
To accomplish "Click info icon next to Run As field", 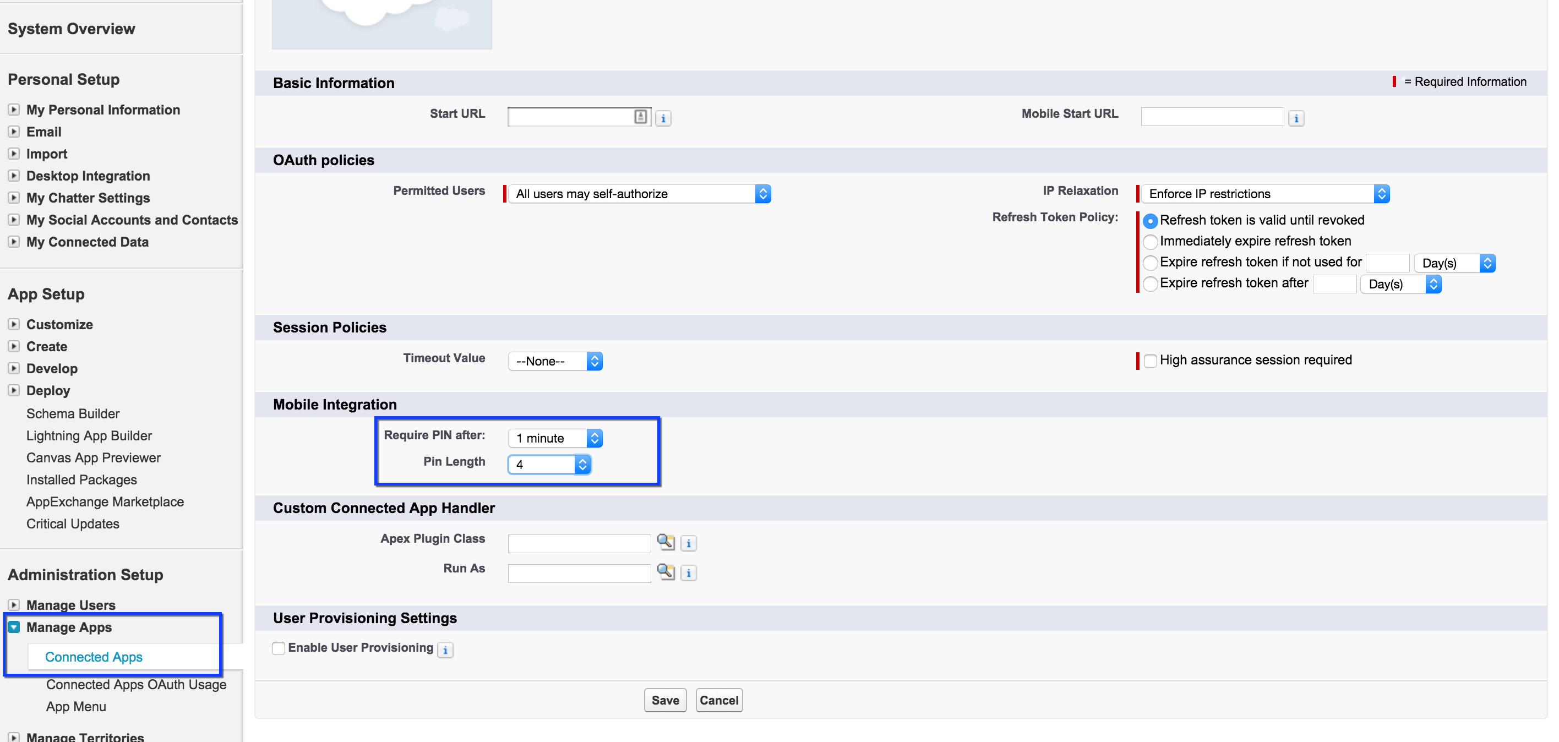I will [689, 572].
